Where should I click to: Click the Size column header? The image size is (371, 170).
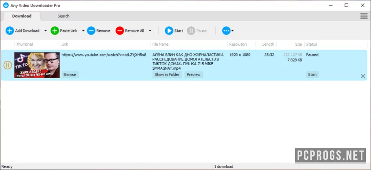pyautogui.click(x=298, y=44)
